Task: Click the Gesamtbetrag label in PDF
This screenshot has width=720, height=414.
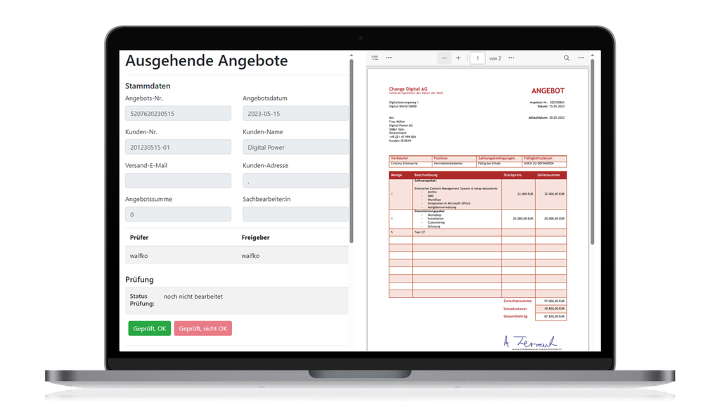Action: (515, 316)
